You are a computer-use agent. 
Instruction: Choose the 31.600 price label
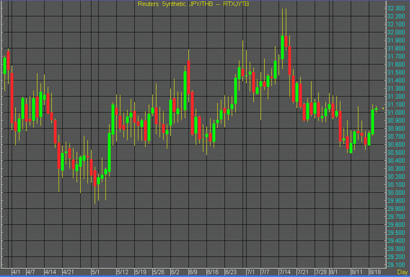click(396, 64)
